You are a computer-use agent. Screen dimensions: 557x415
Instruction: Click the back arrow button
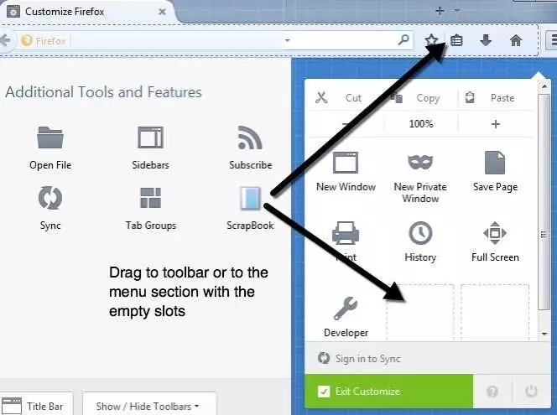5,40
